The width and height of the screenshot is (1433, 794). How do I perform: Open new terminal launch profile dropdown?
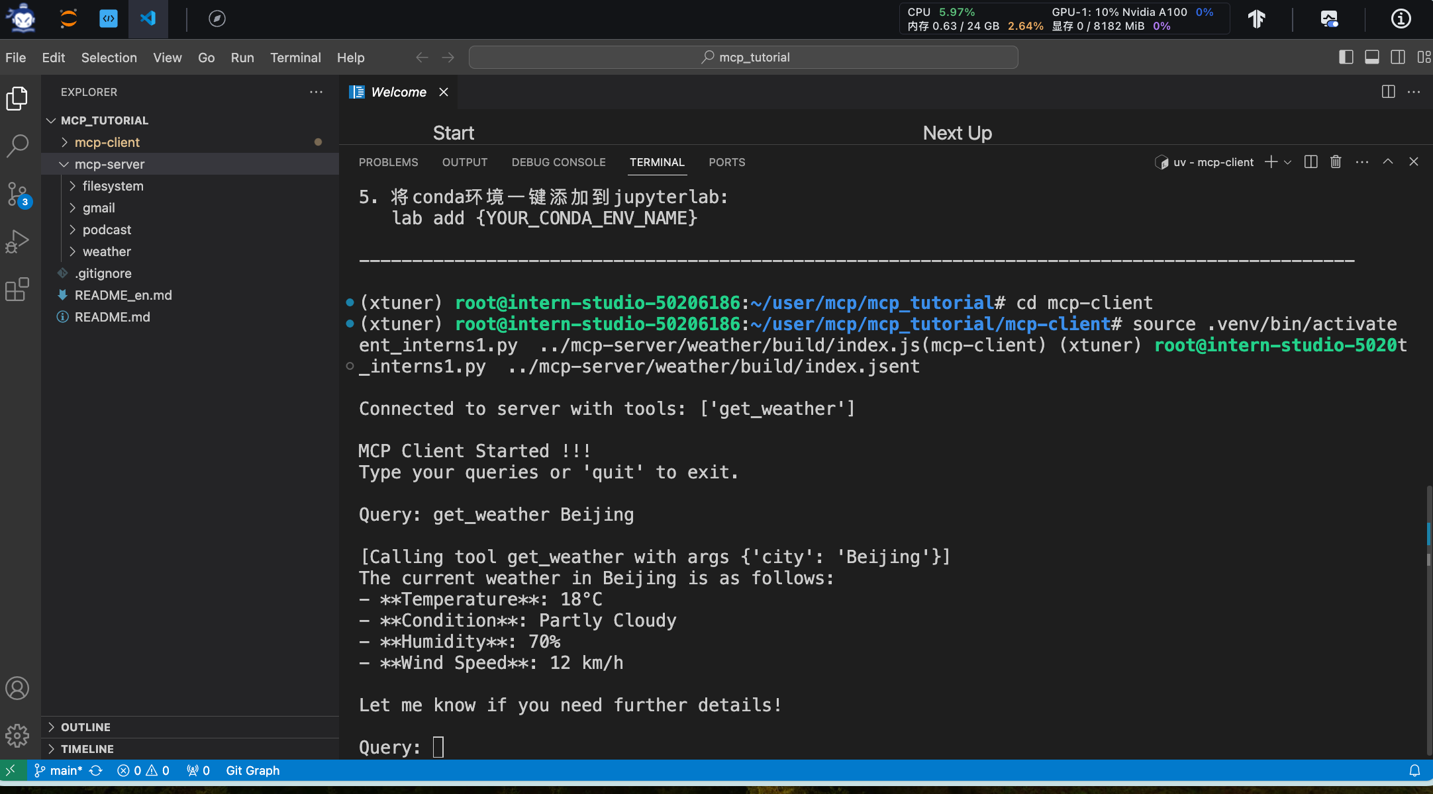coord(1288,162)
